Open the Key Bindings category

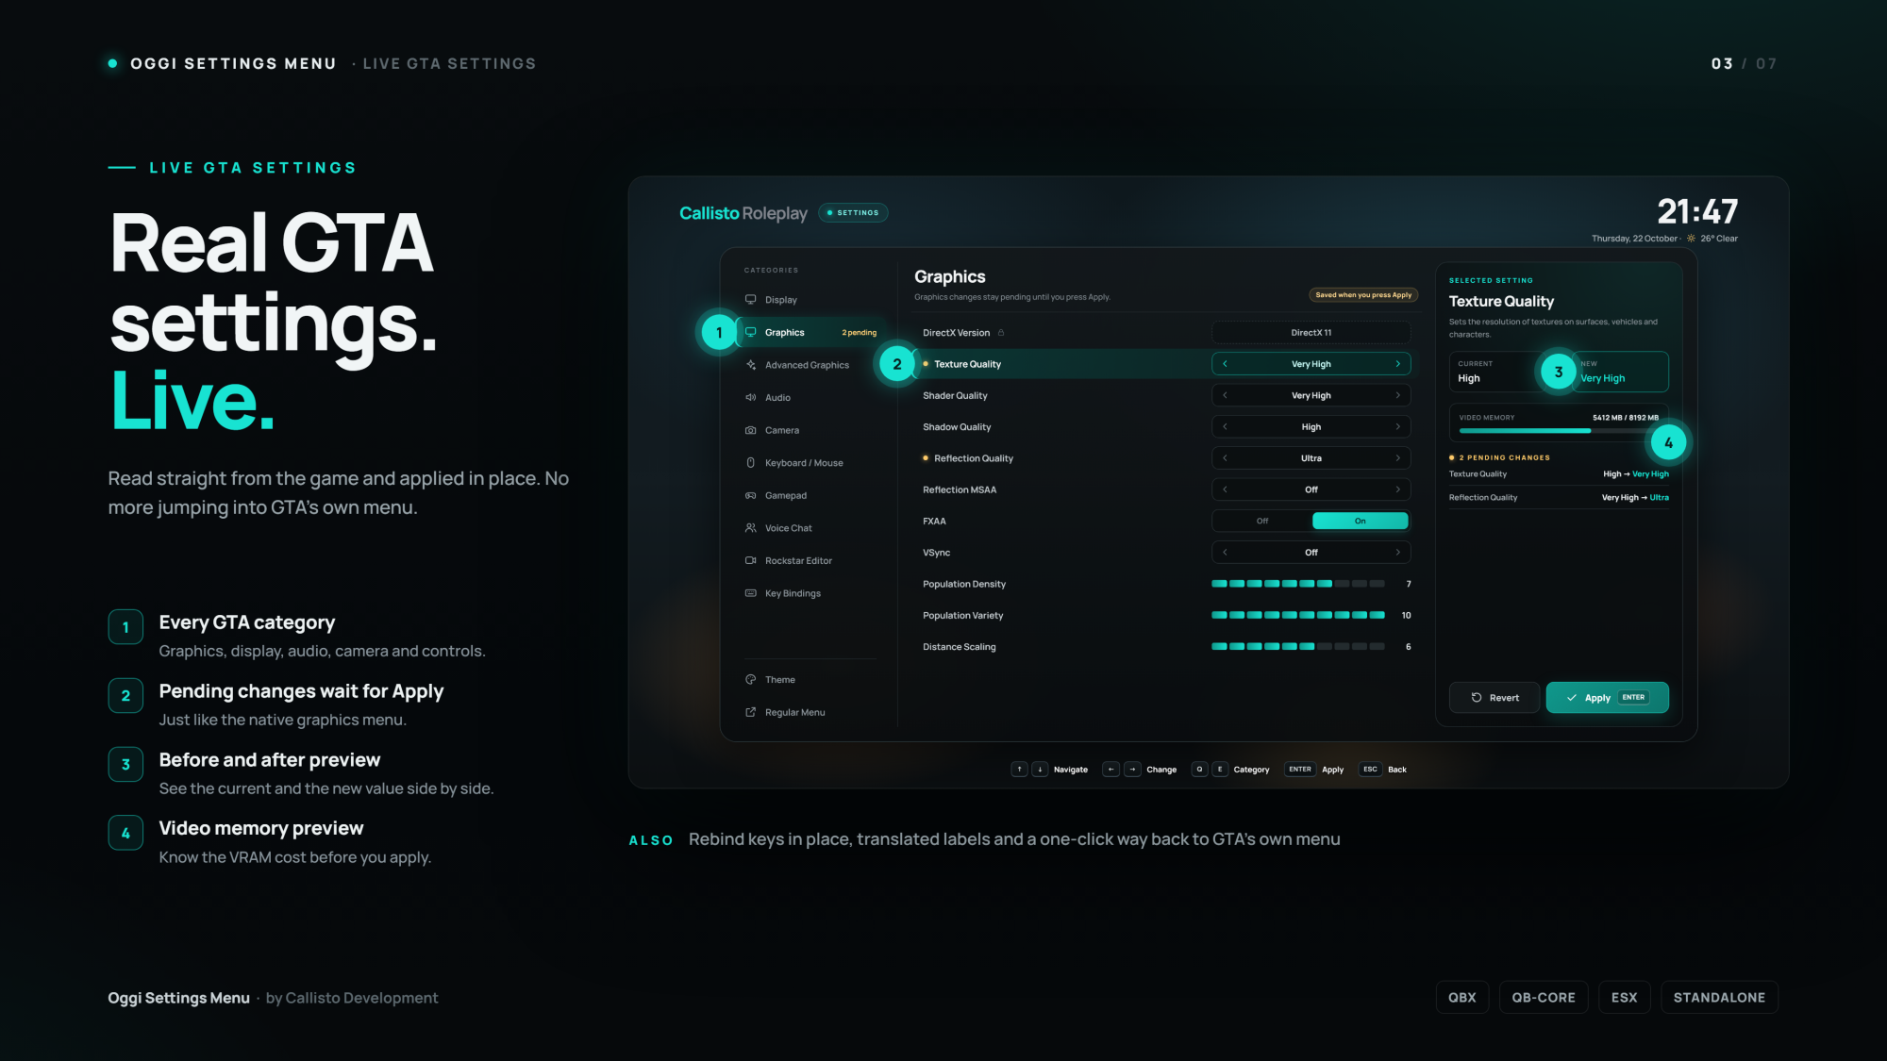pos(812,593)
